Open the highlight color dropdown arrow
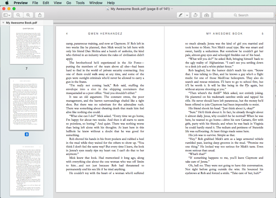The width and height of the screenshot is (276, 198). [187, 15]
